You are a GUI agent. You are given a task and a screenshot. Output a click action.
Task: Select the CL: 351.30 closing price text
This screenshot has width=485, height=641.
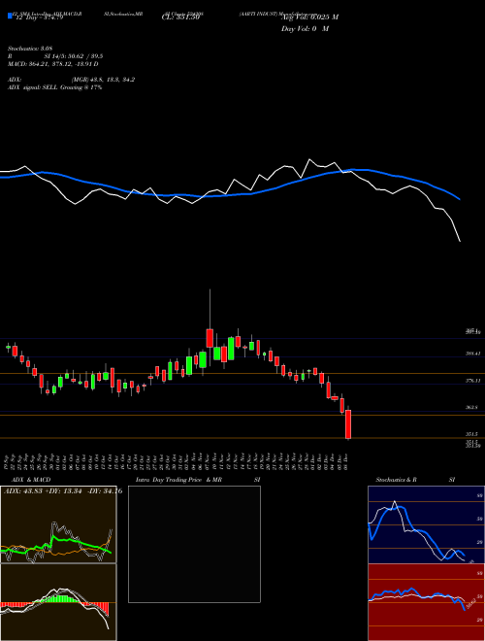(x=180, y=17)
